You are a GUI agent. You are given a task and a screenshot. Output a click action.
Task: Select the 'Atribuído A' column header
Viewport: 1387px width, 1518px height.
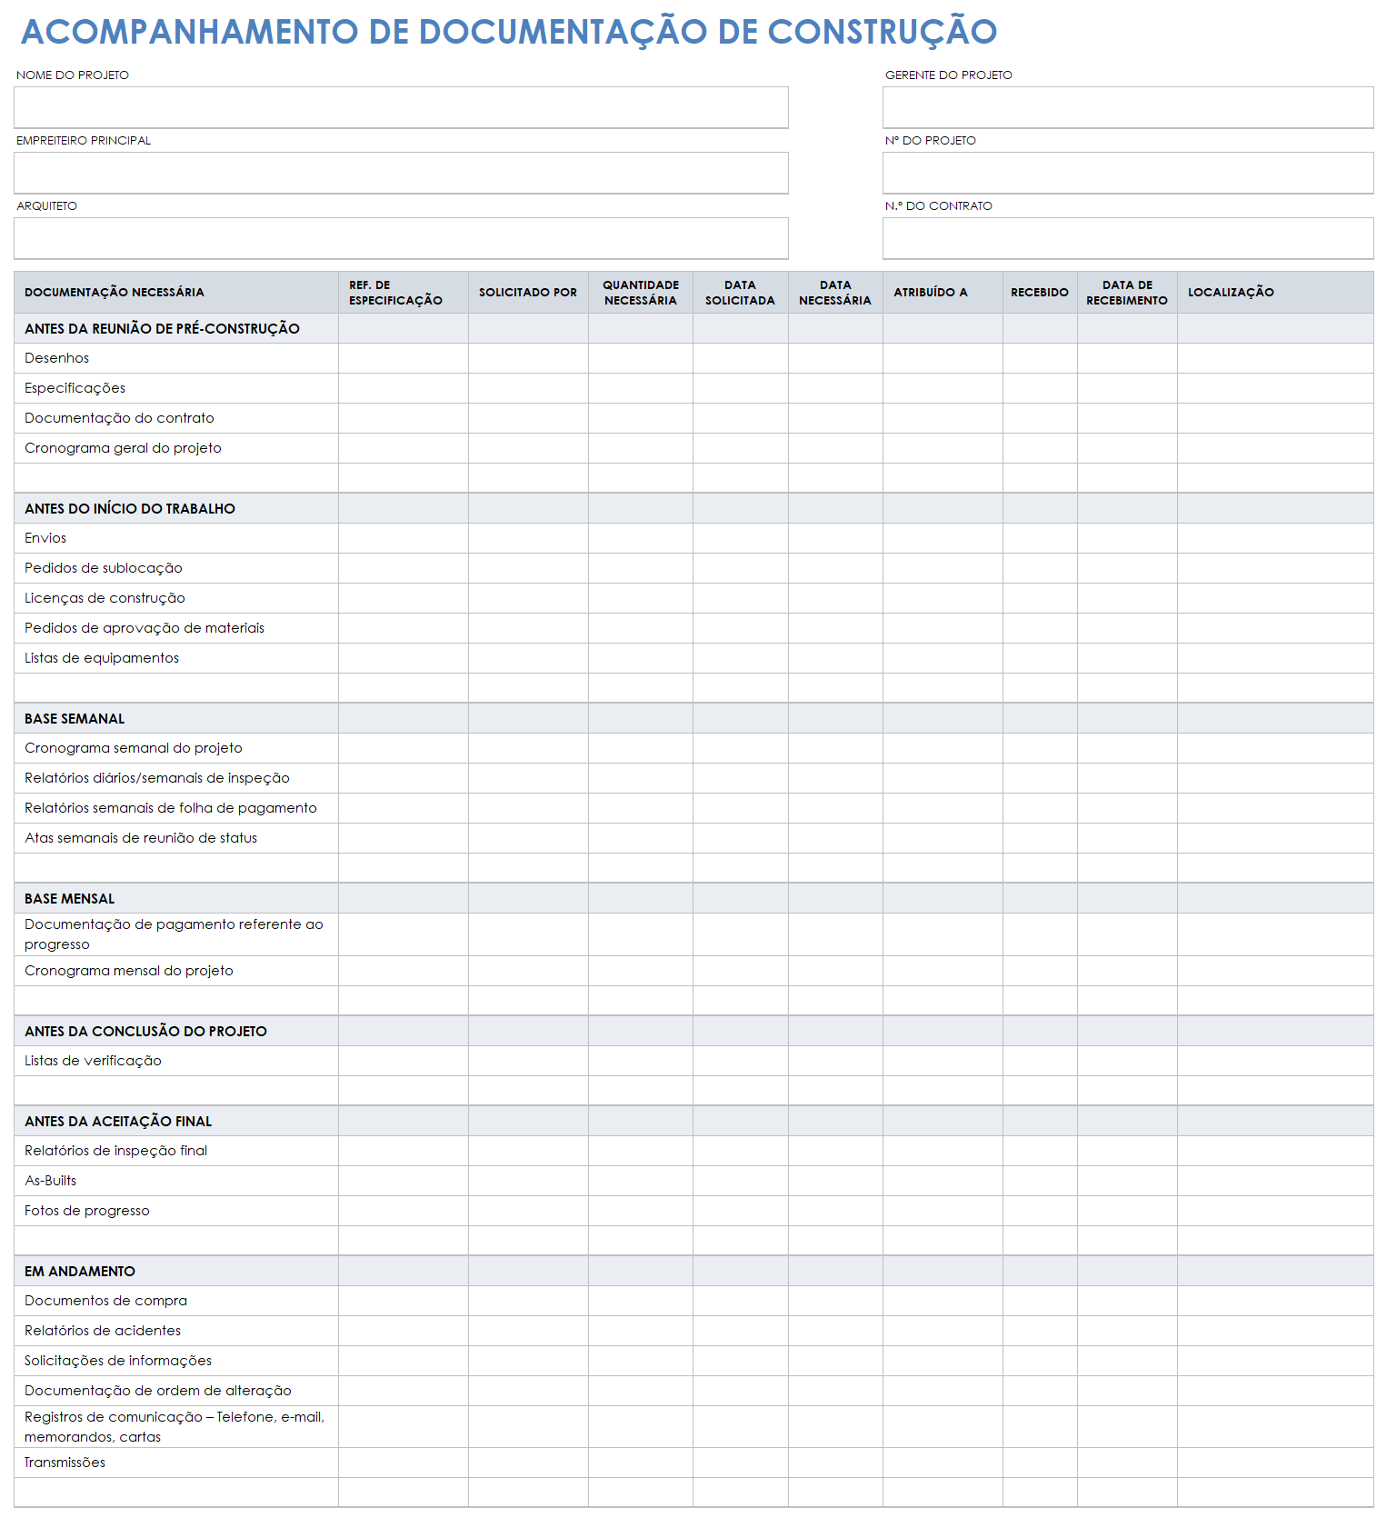[x=943, y=293]
